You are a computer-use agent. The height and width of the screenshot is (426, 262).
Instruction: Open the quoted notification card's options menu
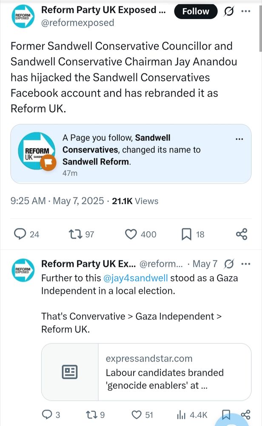coord(239,138)
